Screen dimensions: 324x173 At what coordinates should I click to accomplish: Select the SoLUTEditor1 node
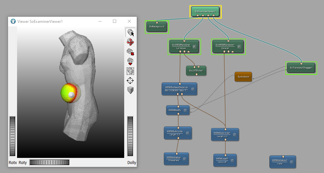(x=196, y=70)
